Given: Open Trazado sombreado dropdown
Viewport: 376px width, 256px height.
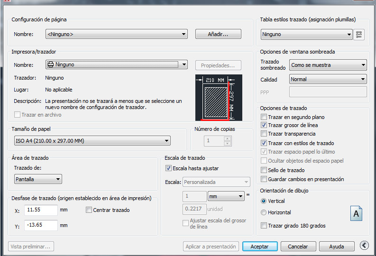Looking at the screenshot, I should [328, 65].
